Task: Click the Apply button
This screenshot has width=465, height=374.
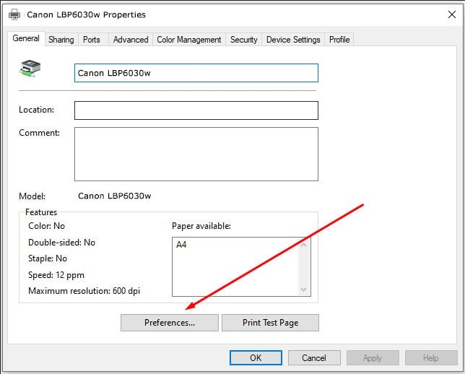Action: [x=373, y=357]
